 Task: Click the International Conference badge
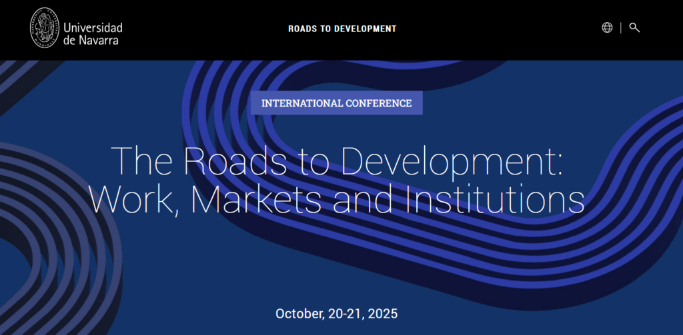(x=337, y=103)
